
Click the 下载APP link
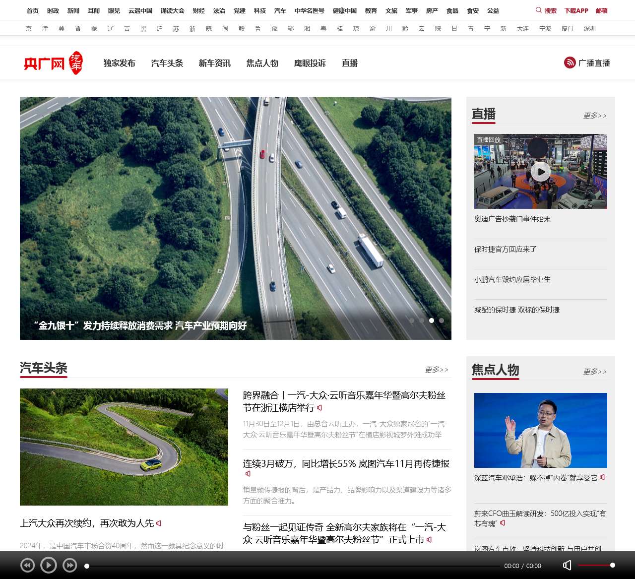pos(576,10)
